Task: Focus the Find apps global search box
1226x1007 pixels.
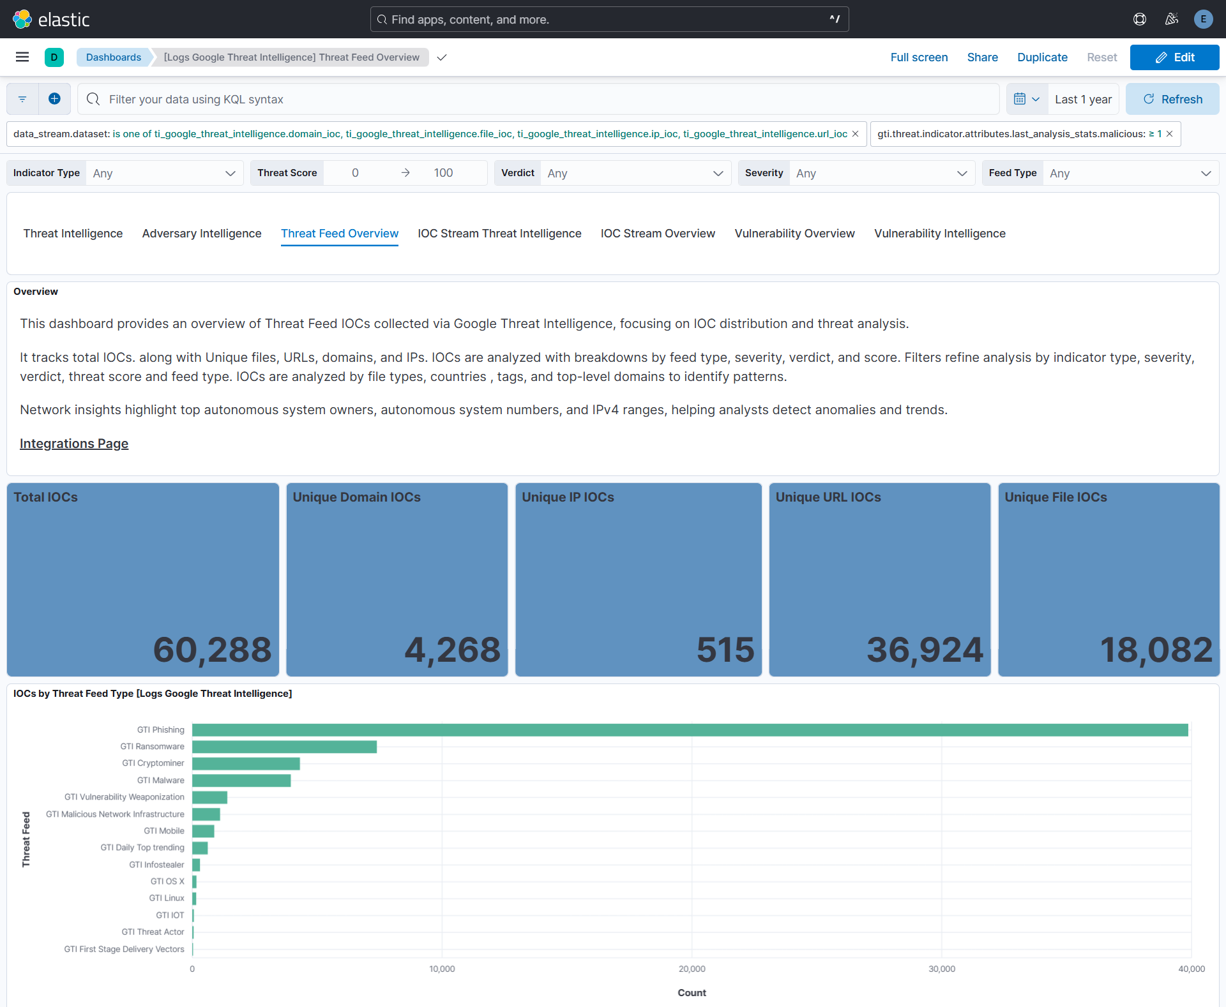Action: [609, 19]
